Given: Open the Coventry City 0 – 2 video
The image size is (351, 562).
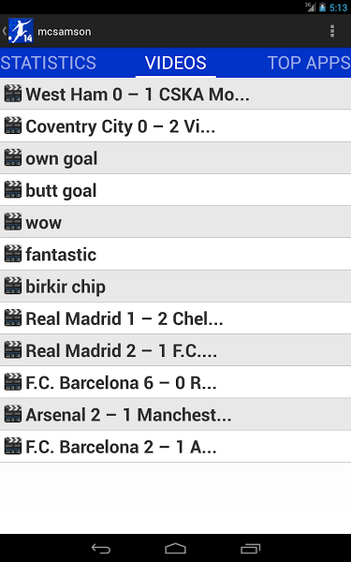Looking at the screenshot, I should pyautogui.click(x=176, y=126).
